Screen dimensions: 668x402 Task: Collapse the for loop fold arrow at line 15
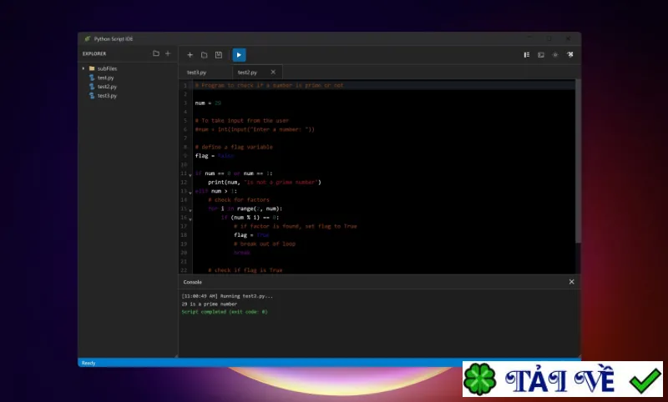coord(190,210)
